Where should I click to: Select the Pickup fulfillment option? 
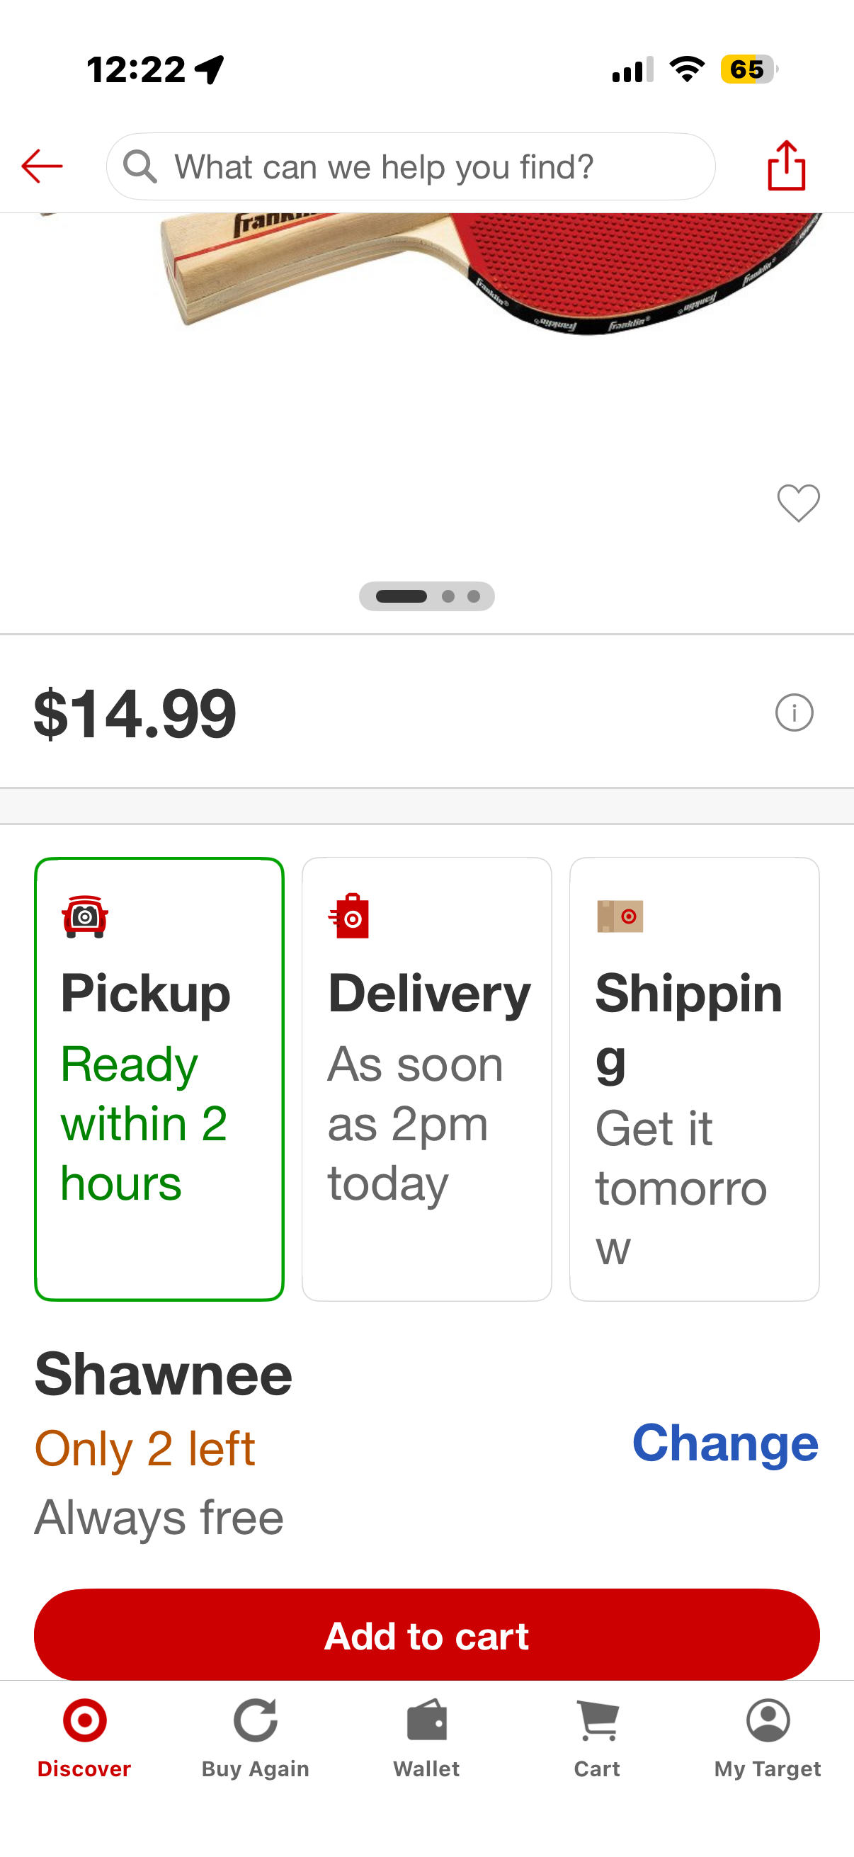click(159, 1079)
